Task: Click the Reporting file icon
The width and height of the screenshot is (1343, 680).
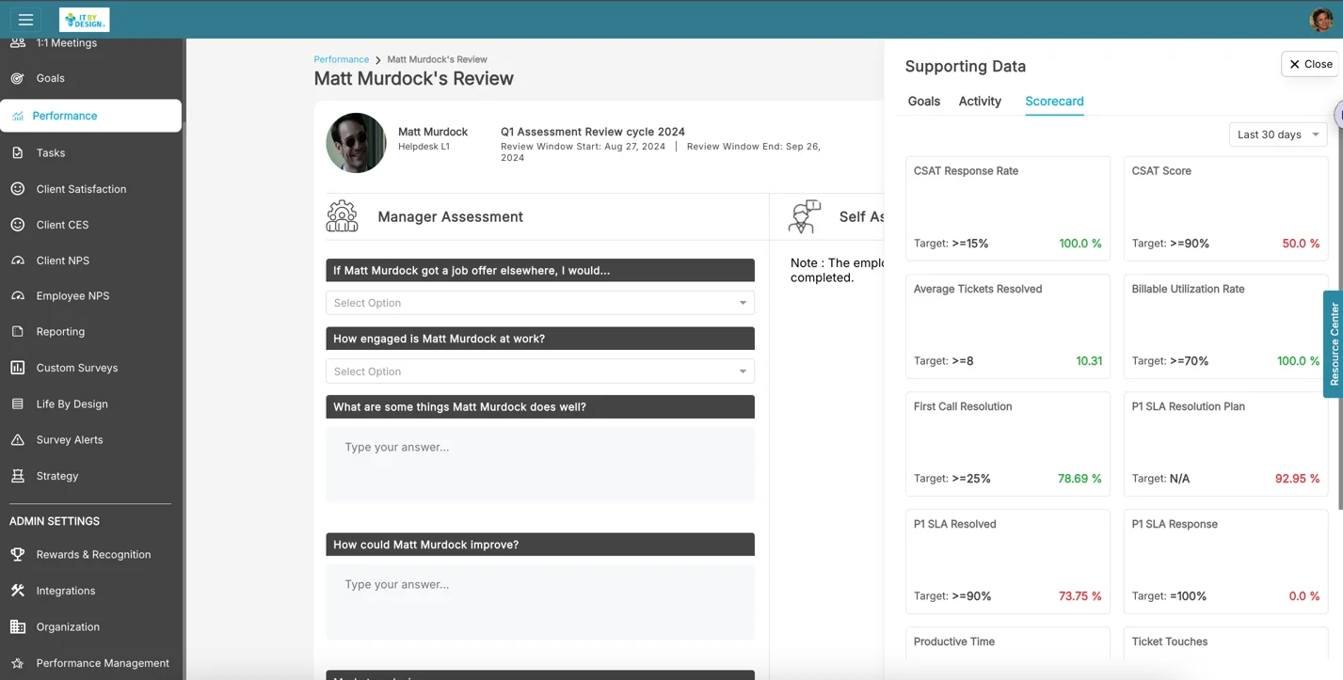Action: (18, 331)
